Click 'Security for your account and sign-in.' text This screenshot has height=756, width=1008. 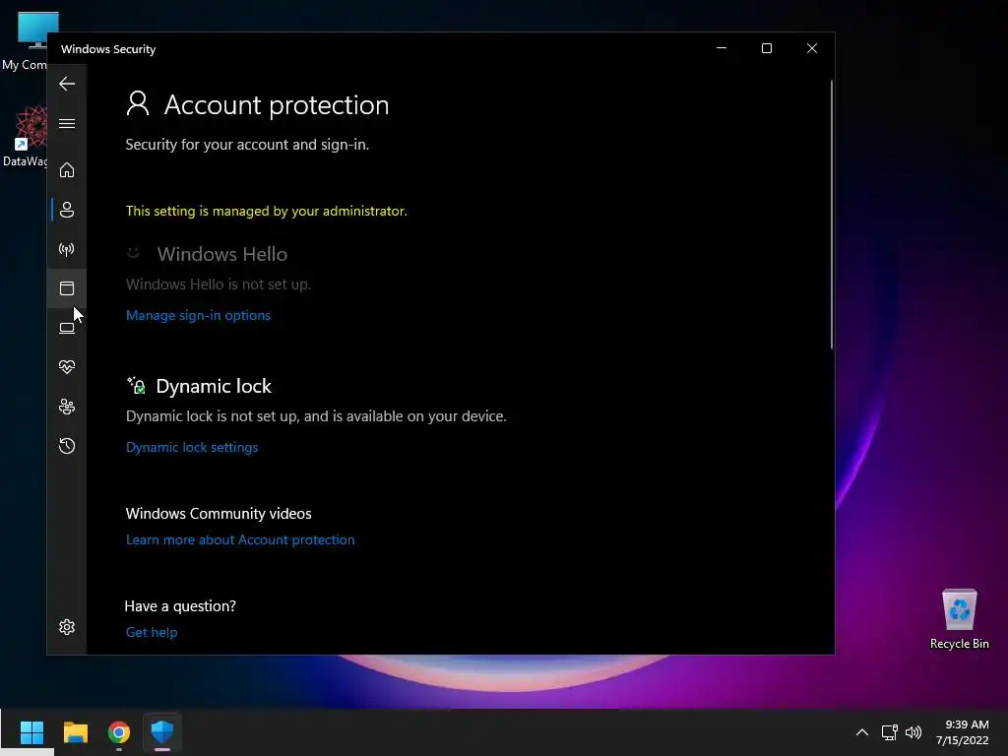[247, 145]
